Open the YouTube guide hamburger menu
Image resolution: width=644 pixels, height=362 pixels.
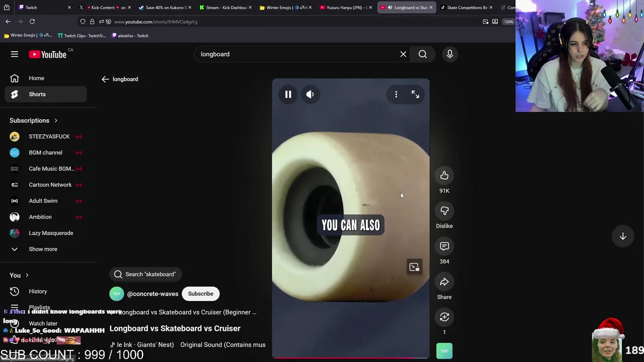(15, 54)
